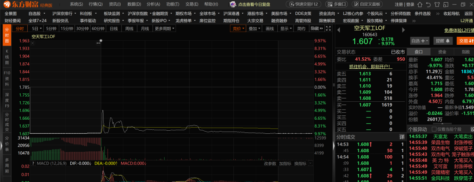The image size is (474, 182).
Task: Click the 隐藏 hide-panel arrows button
Action: 316,29
